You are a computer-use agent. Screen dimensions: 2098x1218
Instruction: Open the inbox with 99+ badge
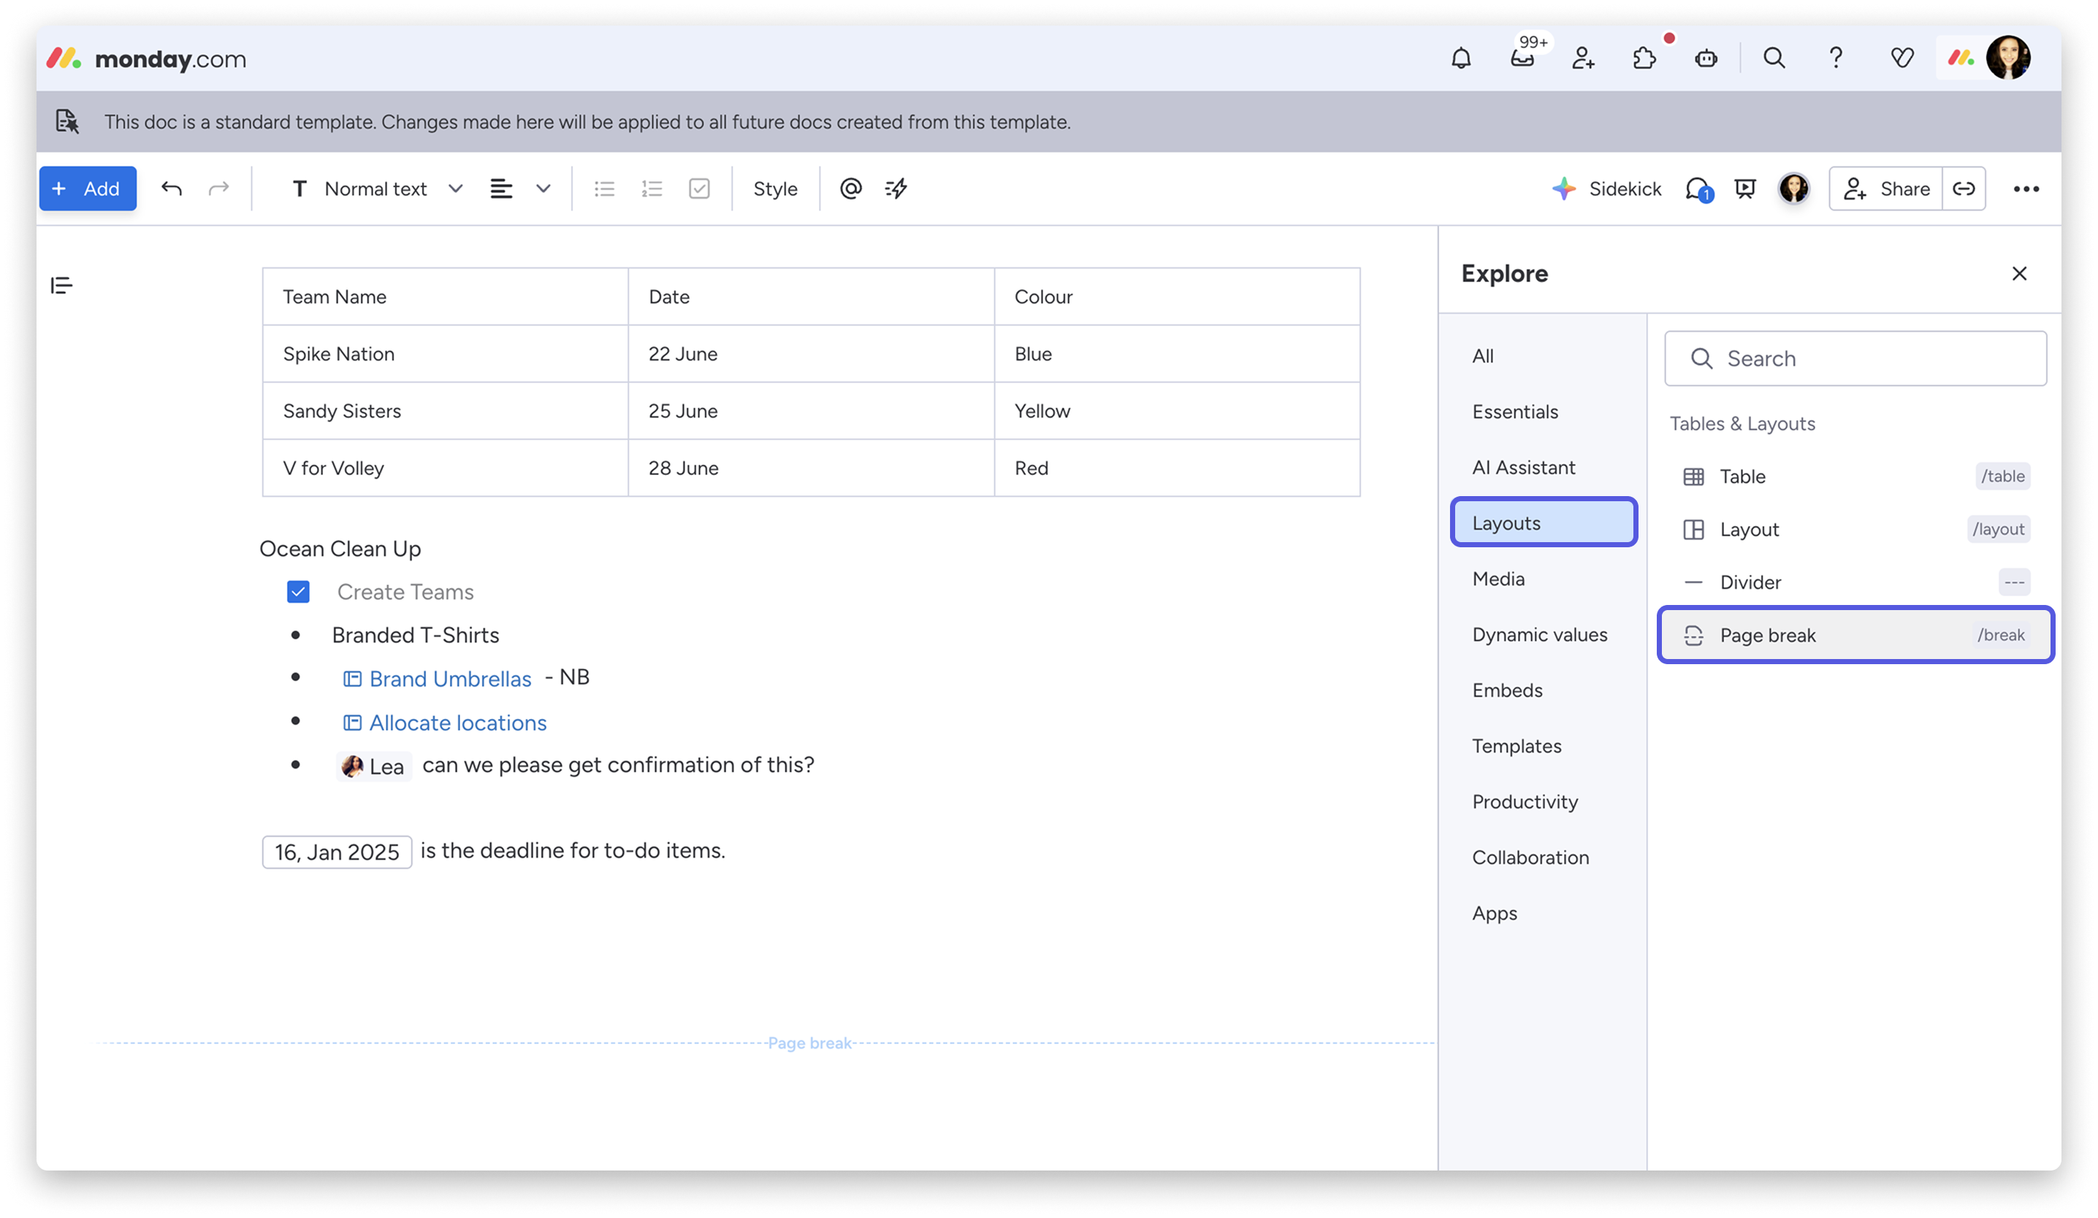(x=1522, y=58)
